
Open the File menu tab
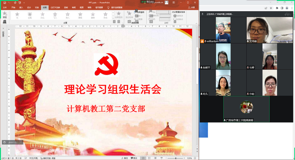click(x=5, y=7)
